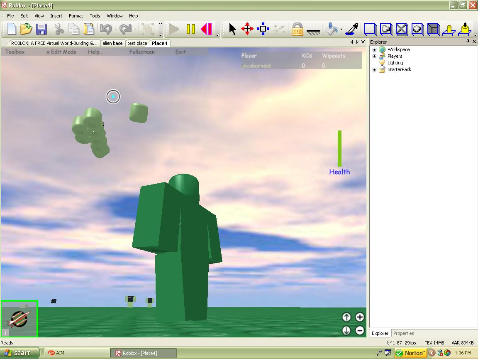The image size is (478, 359).
Task: Open the Toolbox
Action: (x=15, y=52)
